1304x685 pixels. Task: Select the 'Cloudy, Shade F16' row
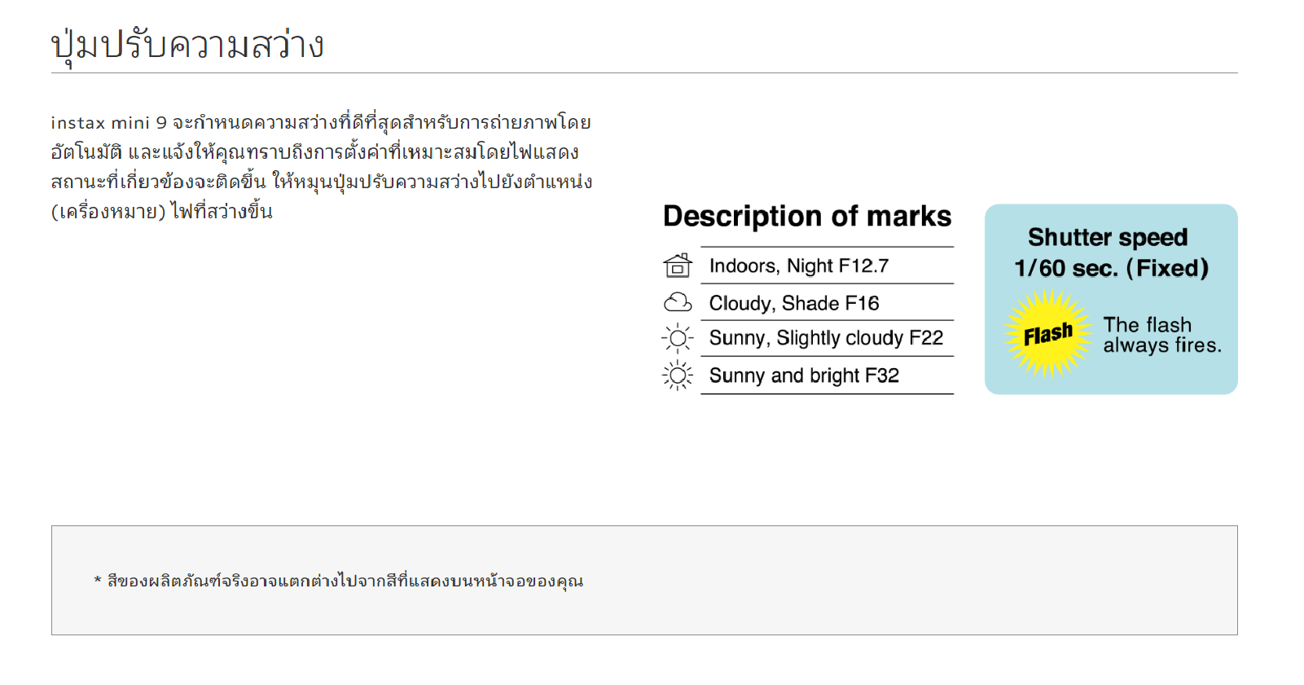click(827, 303)
